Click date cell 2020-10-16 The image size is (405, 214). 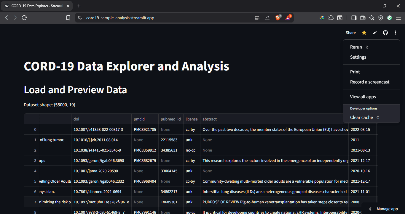click(362, 171)
